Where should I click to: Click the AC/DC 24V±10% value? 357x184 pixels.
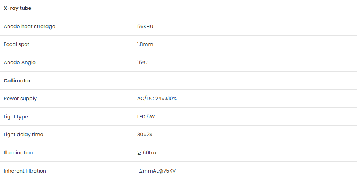[x=157, y=99]
